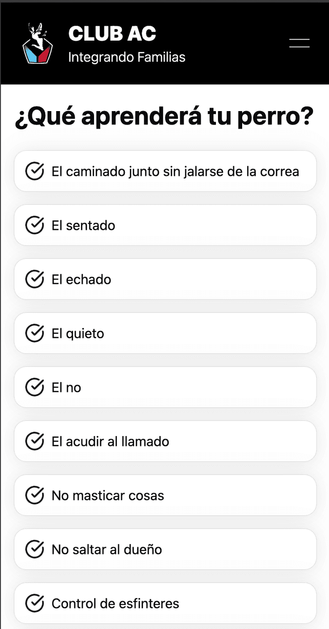Click check icon beside Control de esfínteres
Image resolution: width=329 pixels, height=629 pixels.
pos(34,603)
